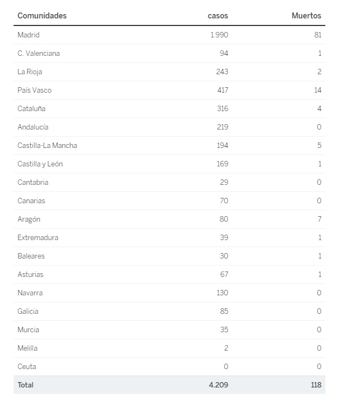Click the casos column header
This screenshot has width=341, height=407.
tap(218, 16)
